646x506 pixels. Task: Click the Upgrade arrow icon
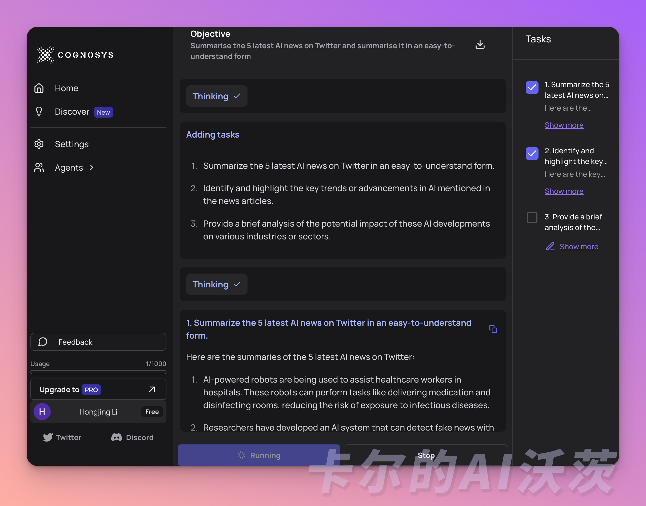(152, 389)
